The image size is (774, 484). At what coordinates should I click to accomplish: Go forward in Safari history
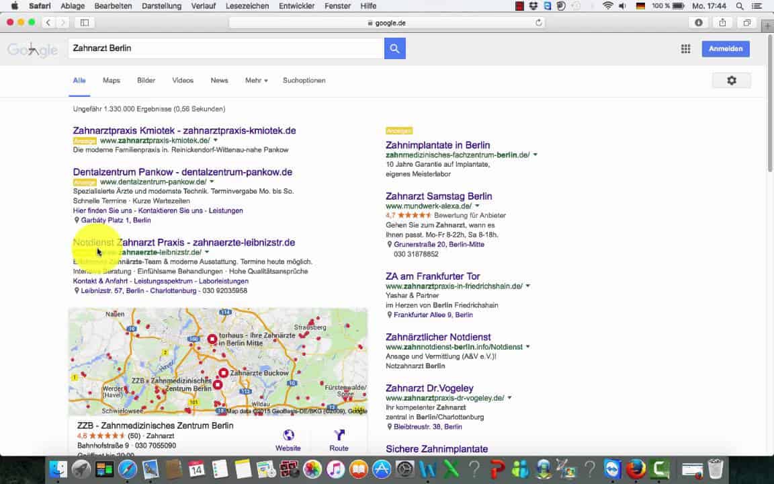click(x=62, y=23)
